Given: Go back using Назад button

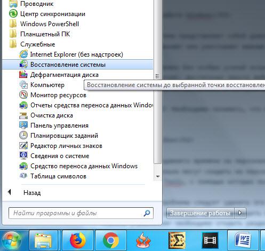Looking at the screenshot, I should coord(32,192).
